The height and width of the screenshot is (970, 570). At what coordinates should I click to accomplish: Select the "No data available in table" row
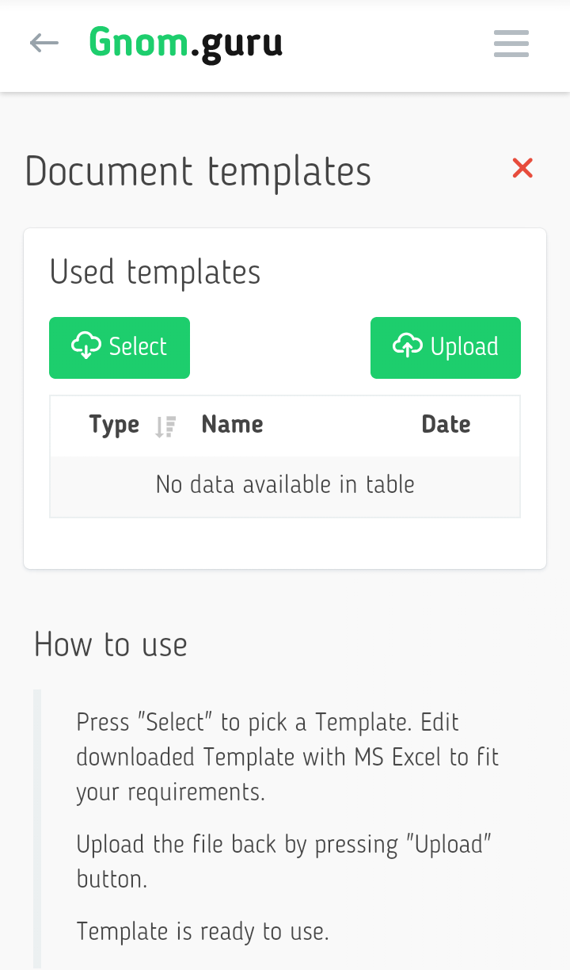tap(285, 484)
